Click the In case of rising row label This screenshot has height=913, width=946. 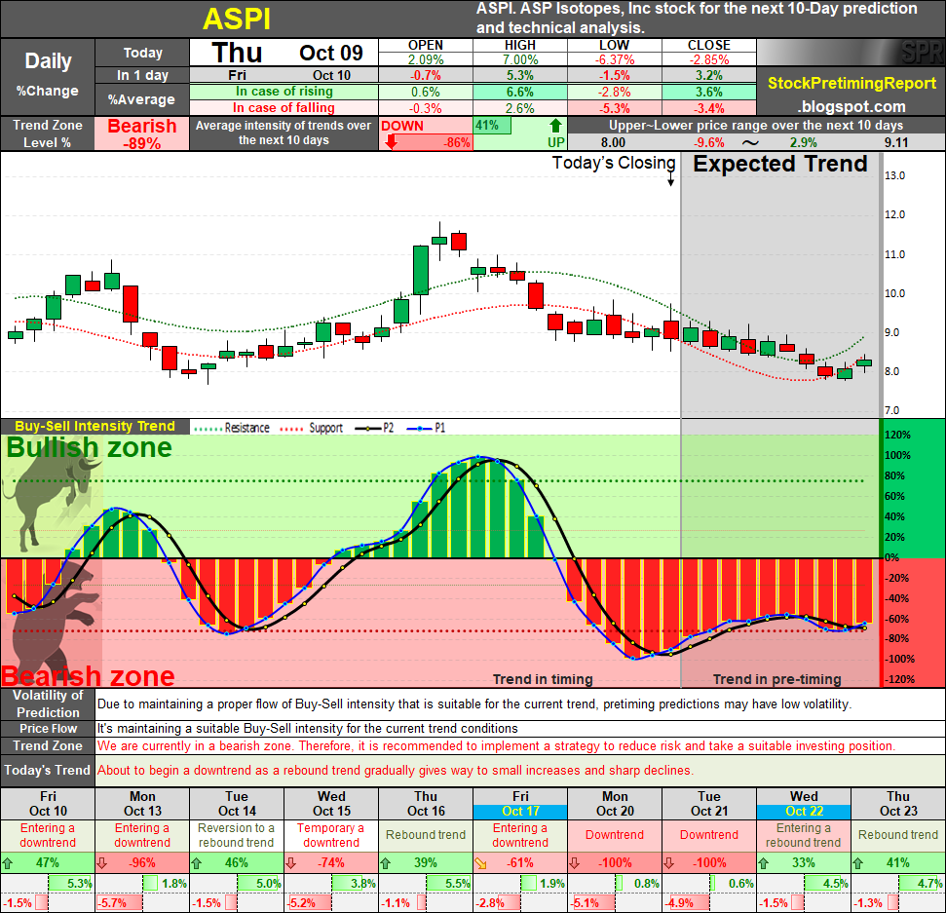[284, 92]
